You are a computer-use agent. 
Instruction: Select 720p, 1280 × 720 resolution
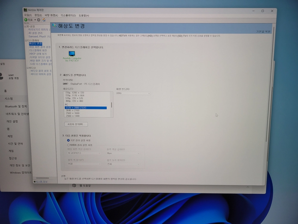pyautogui.click(x=75, y=93)
